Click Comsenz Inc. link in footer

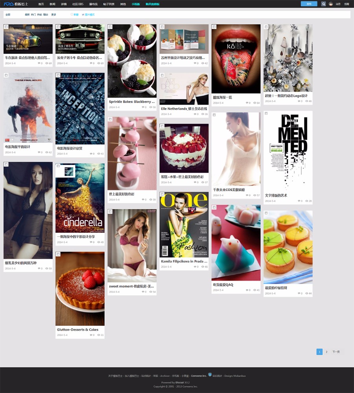click(199, 376)
